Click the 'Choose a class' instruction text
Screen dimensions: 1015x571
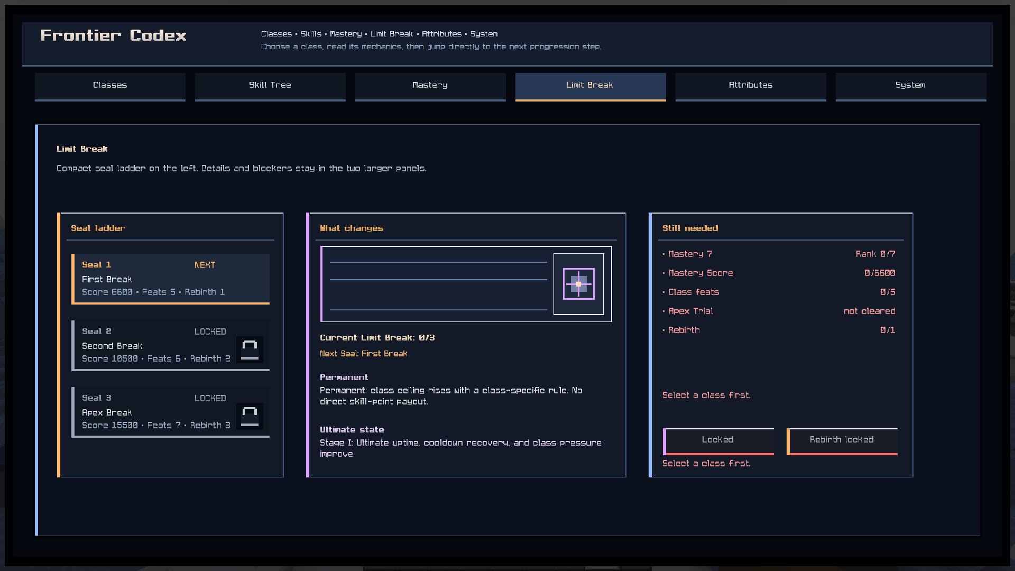click(431, 47)
